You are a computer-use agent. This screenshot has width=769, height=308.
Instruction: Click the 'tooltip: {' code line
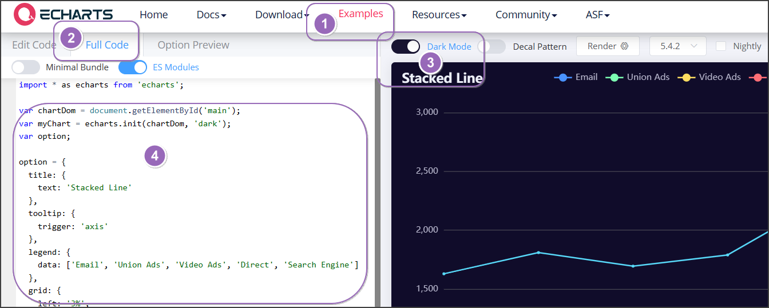(x=52, y=213)
